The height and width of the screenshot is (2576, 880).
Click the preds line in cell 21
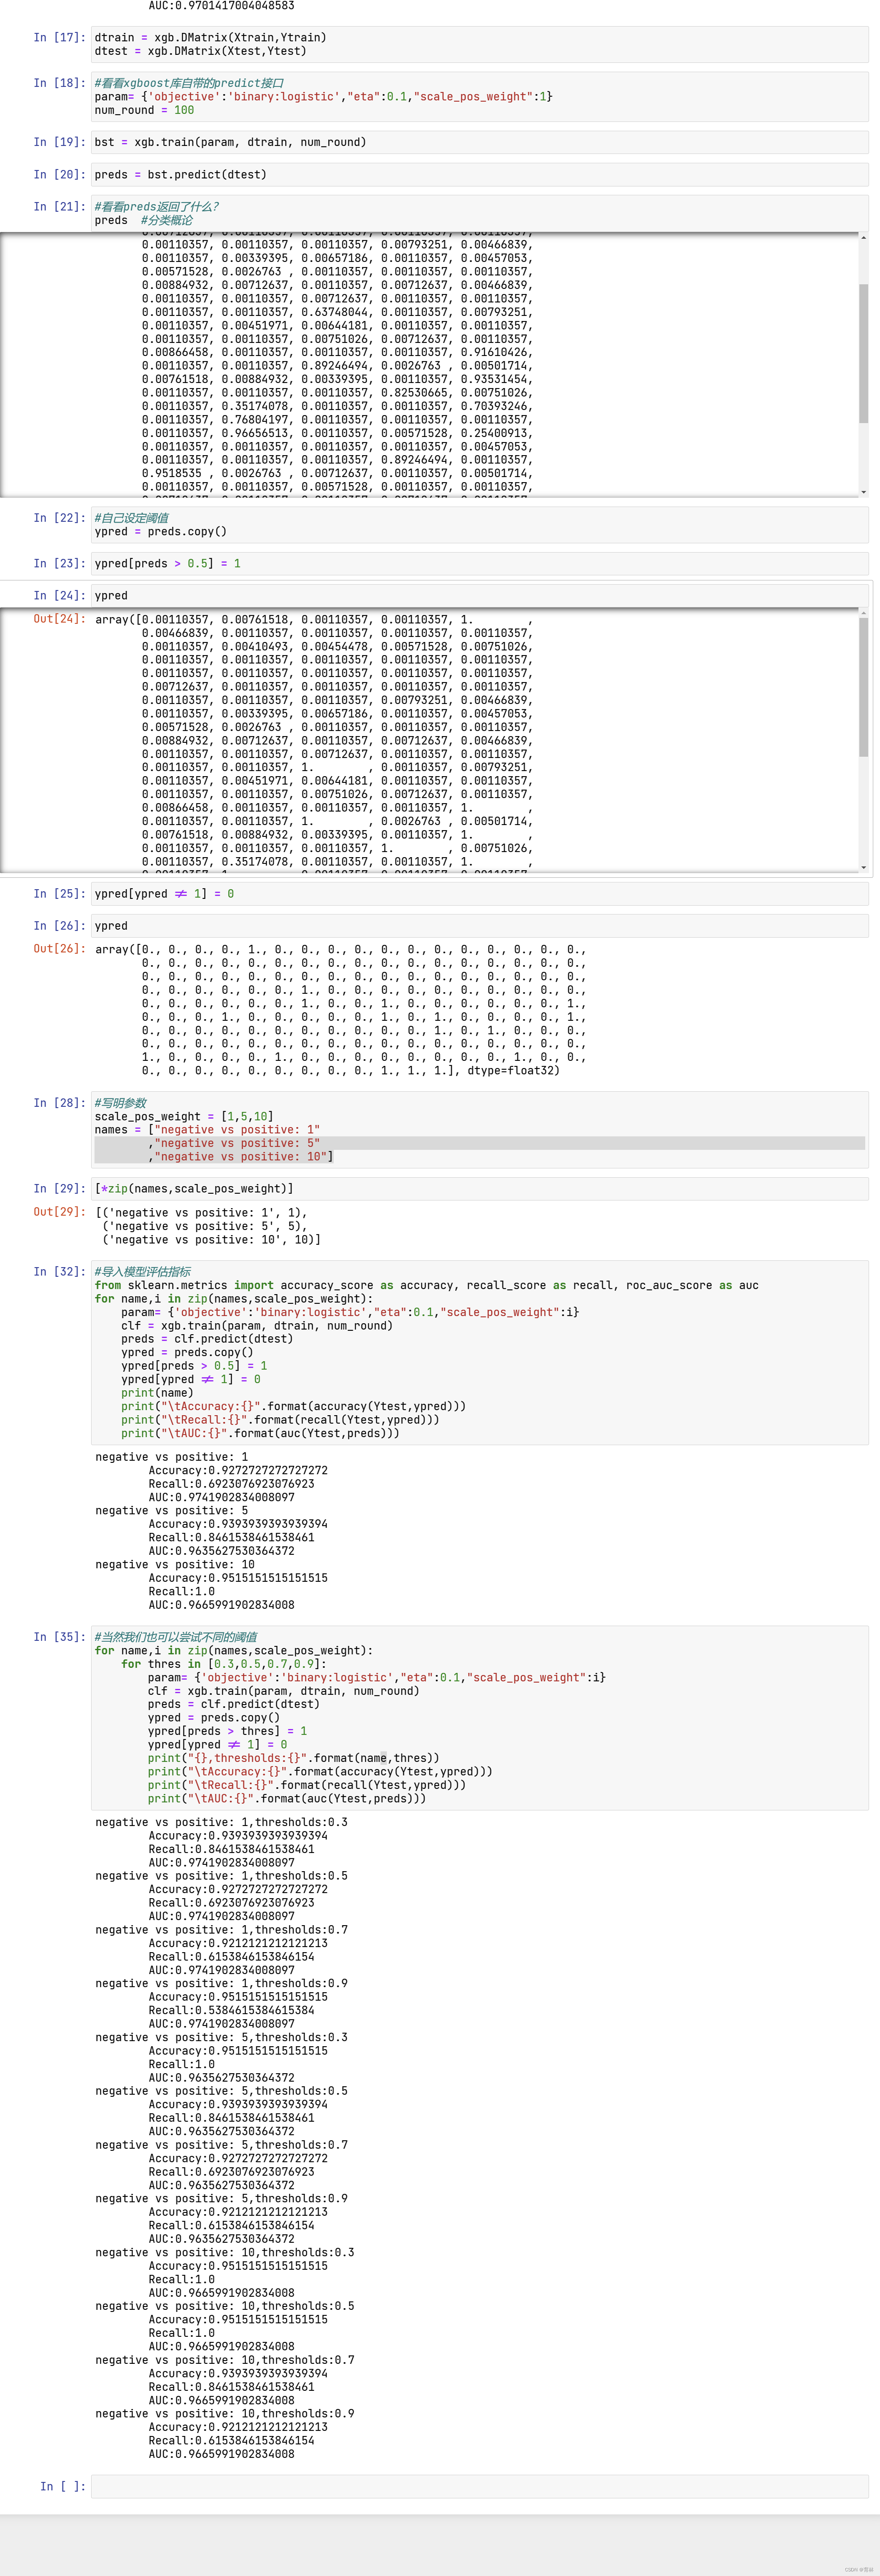144,220
